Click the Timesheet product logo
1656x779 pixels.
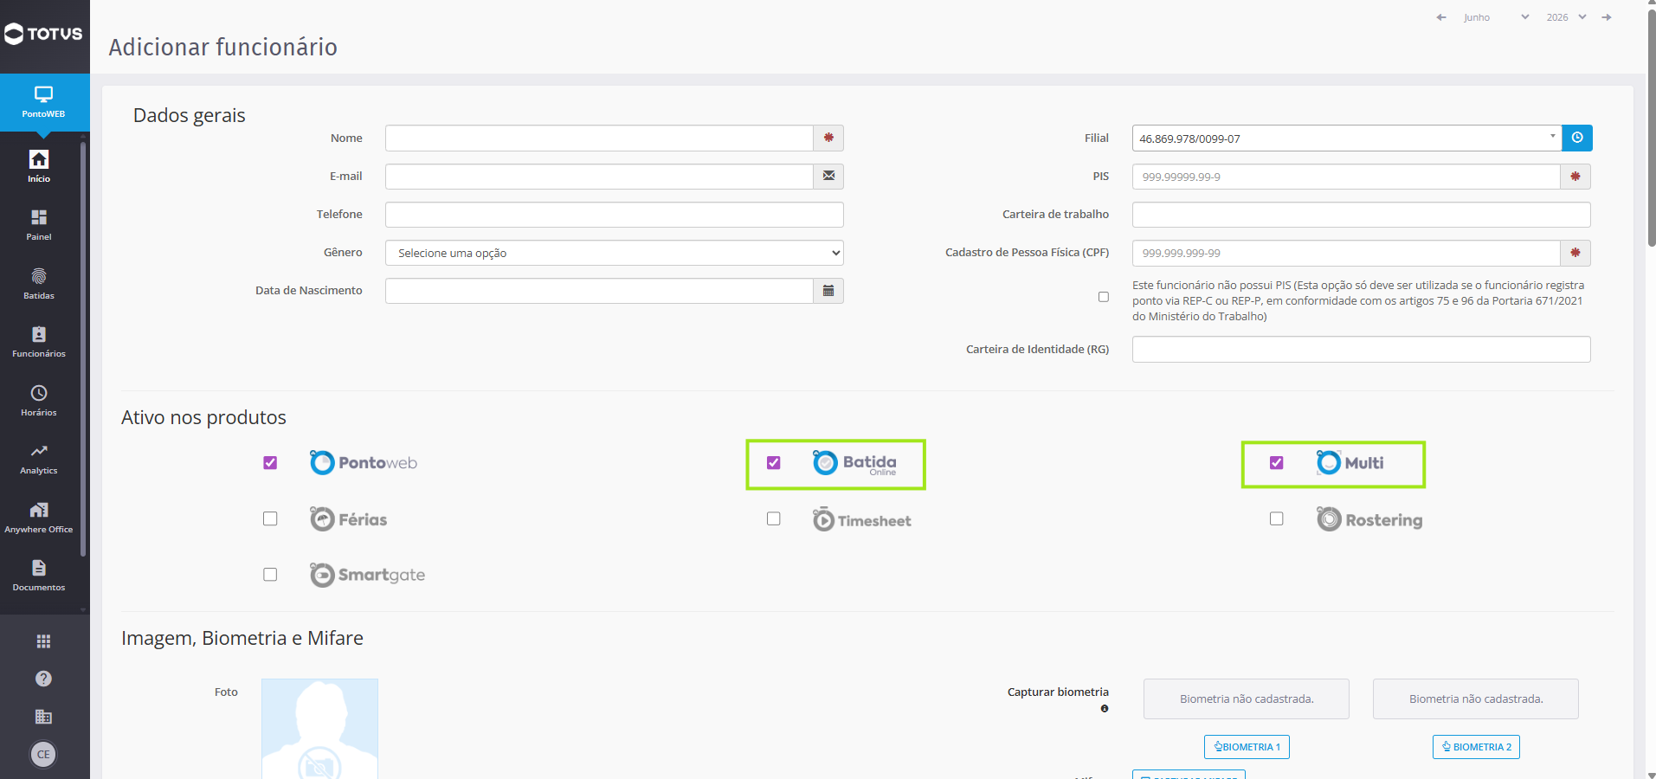(862, 519)
